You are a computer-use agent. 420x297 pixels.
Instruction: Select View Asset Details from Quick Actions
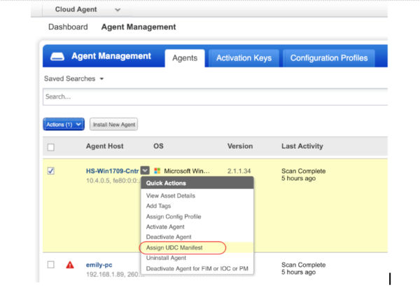(171, 195)
